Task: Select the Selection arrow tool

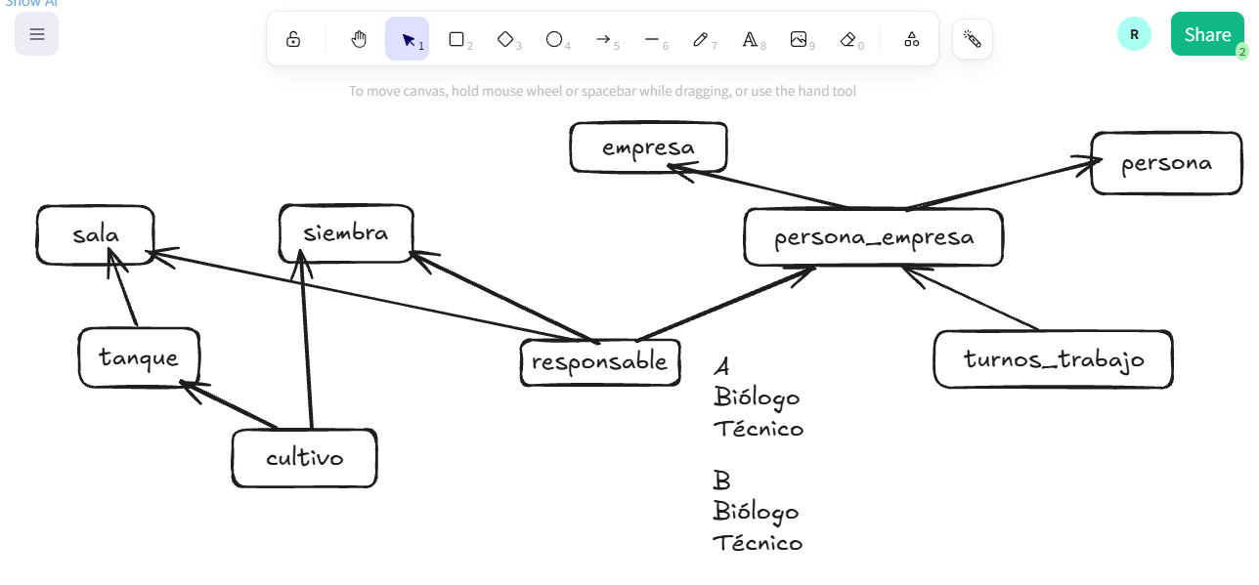Action: click(408, 39)
